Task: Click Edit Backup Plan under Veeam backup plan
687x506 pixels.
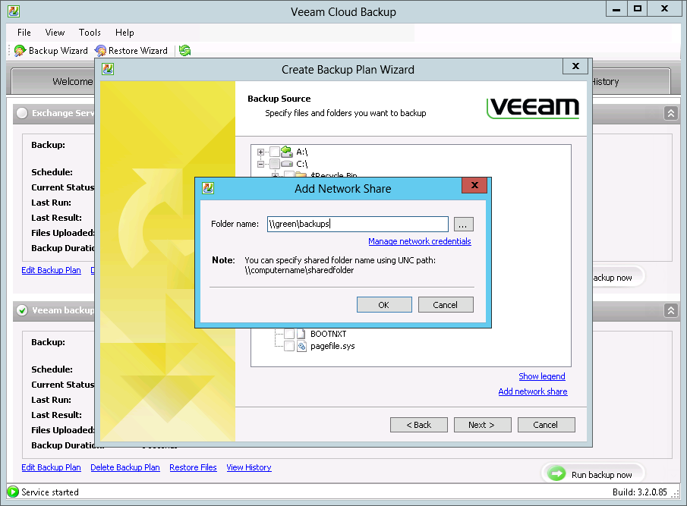Action: tap(52, 467)
